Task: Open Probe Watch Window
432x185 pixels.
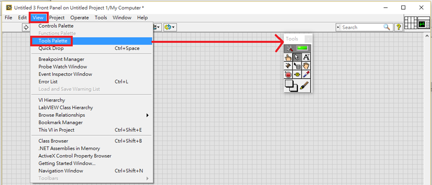Action: click(91, 67)
